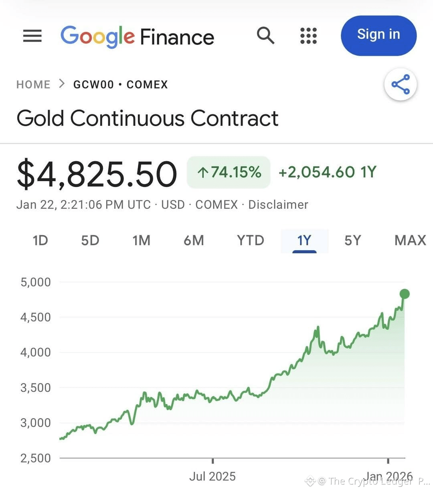This screenshot has width=433, height=491.
Task: Select the 1D time range tab
Action: (x=40, y=240)
